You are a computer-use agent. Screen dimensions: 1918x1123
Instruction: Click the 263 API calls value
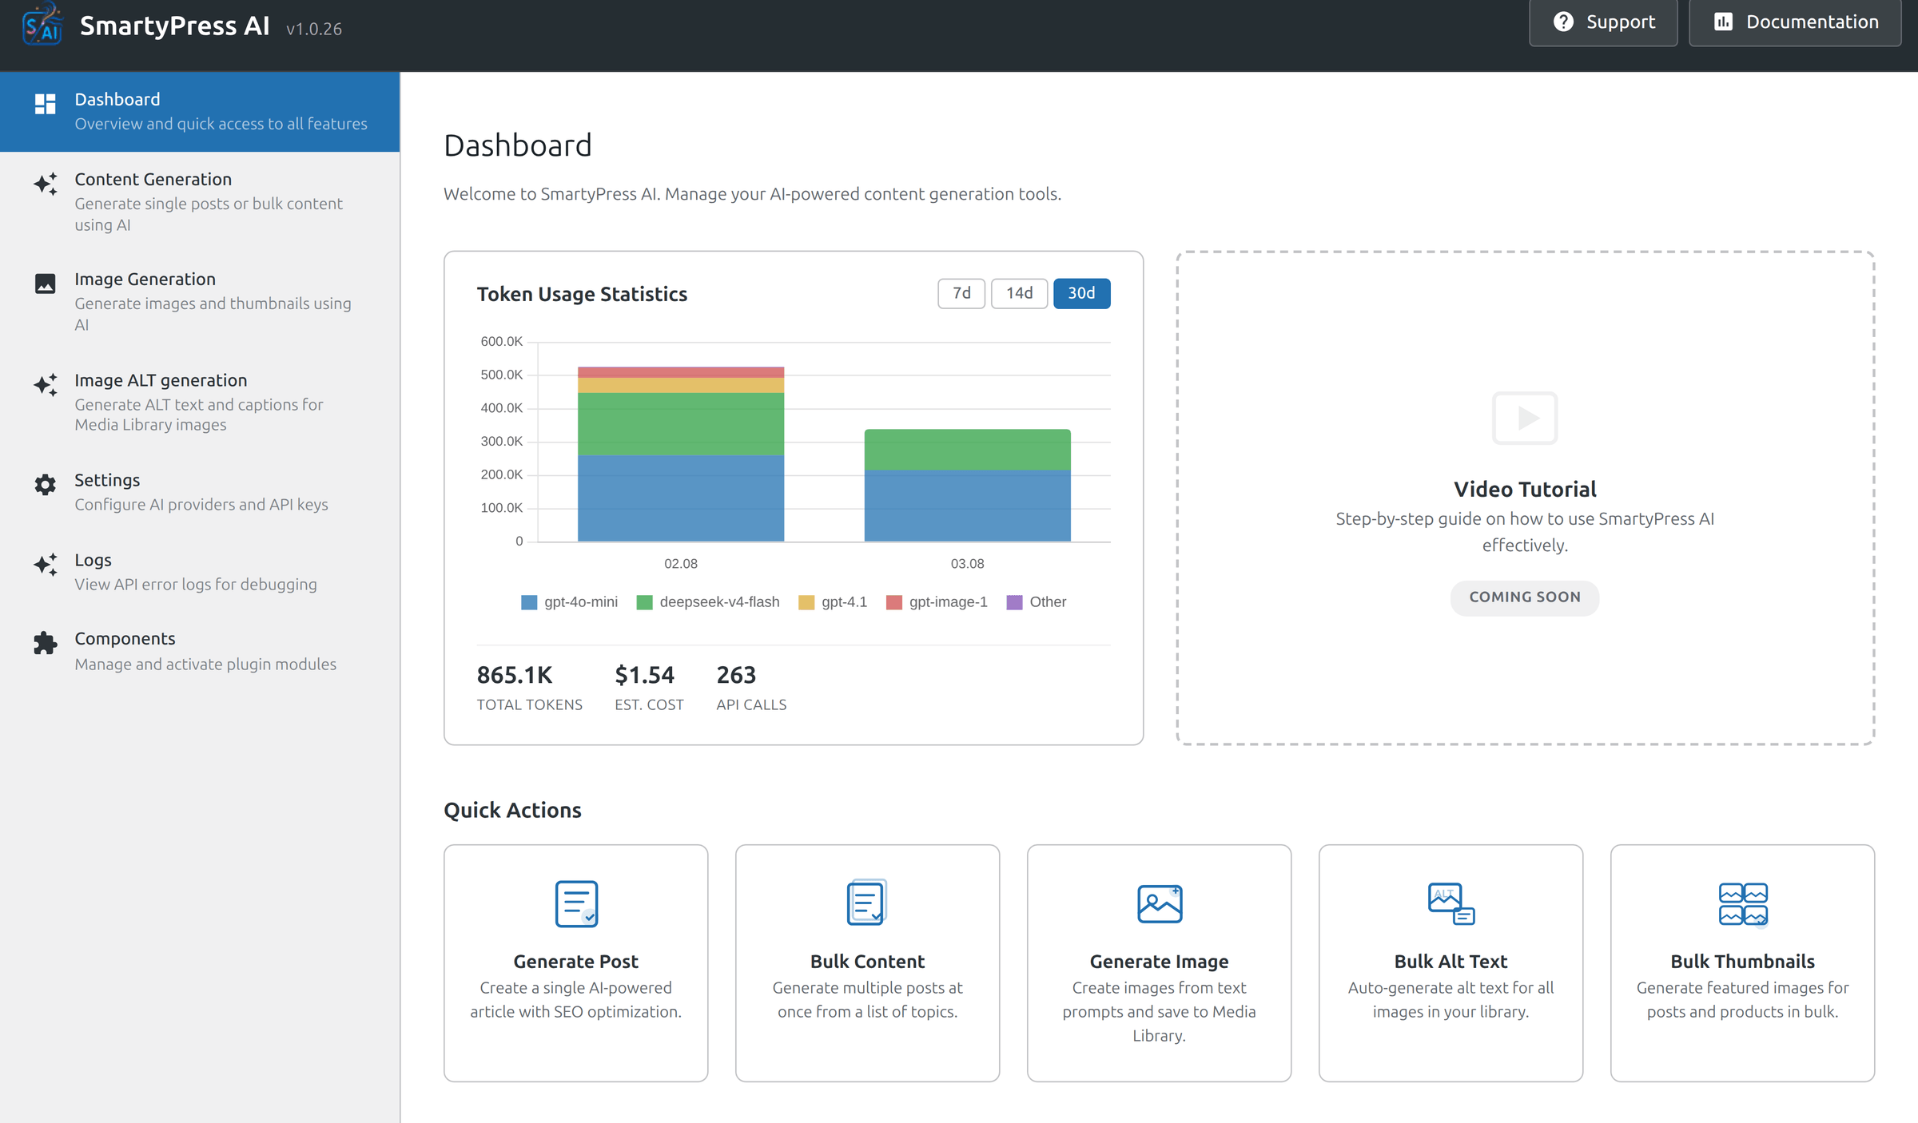736,676
